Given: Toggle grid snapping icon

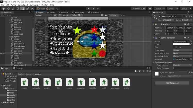Looking at the screenshot, I should 57,9.
